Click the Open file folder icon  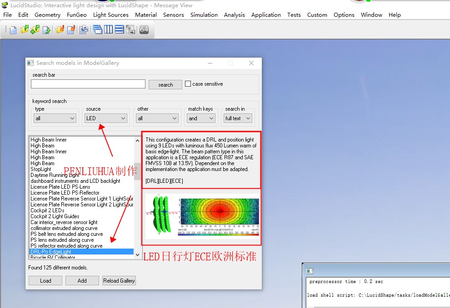(25, 29)
